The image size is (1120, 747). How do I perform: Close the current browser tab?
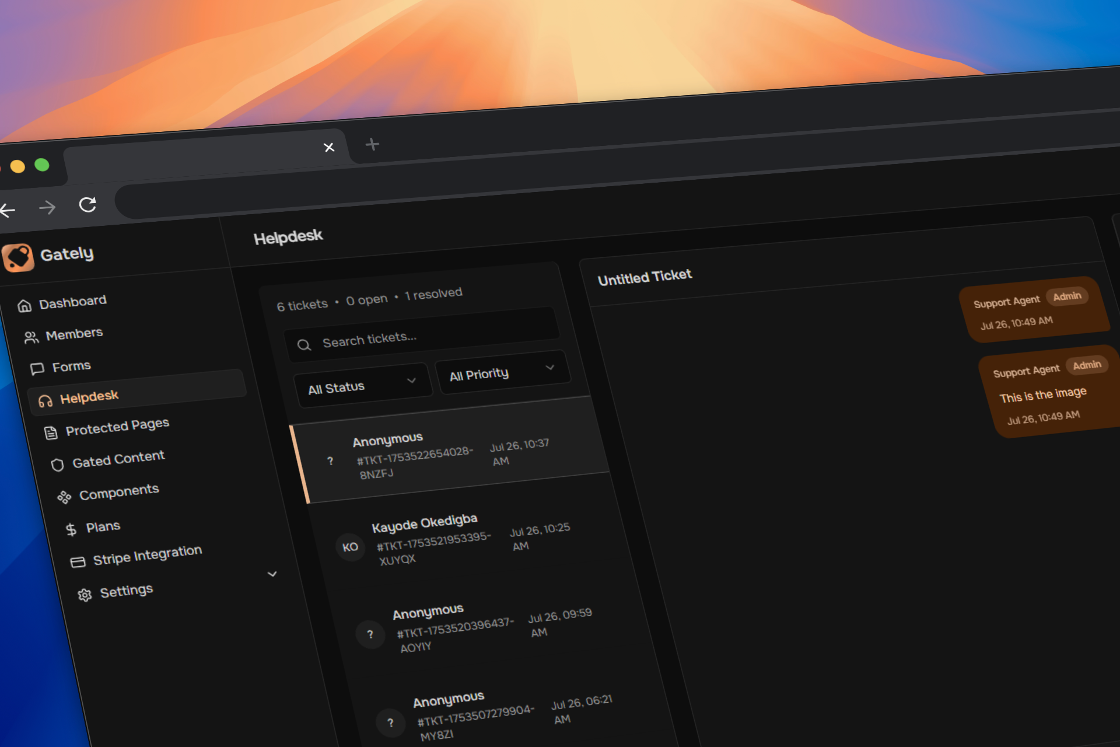(x=329, y=147)
